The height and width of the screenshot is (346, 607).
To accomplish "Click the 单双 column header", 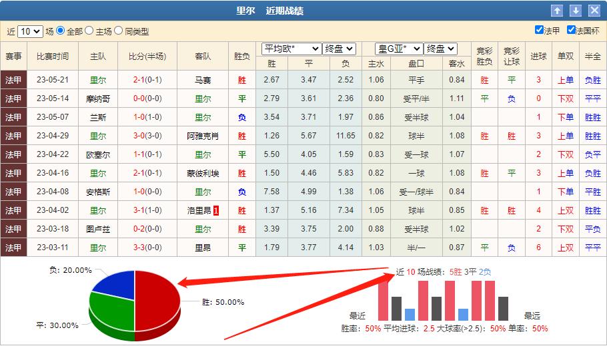I will [566, 57].
